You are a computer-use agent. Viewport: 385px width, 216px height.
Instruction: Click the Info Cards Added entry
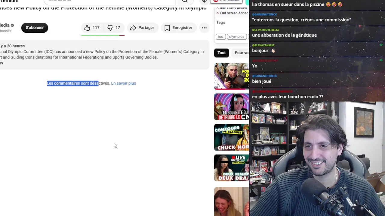pyautogui.click(x=232, y=8)
